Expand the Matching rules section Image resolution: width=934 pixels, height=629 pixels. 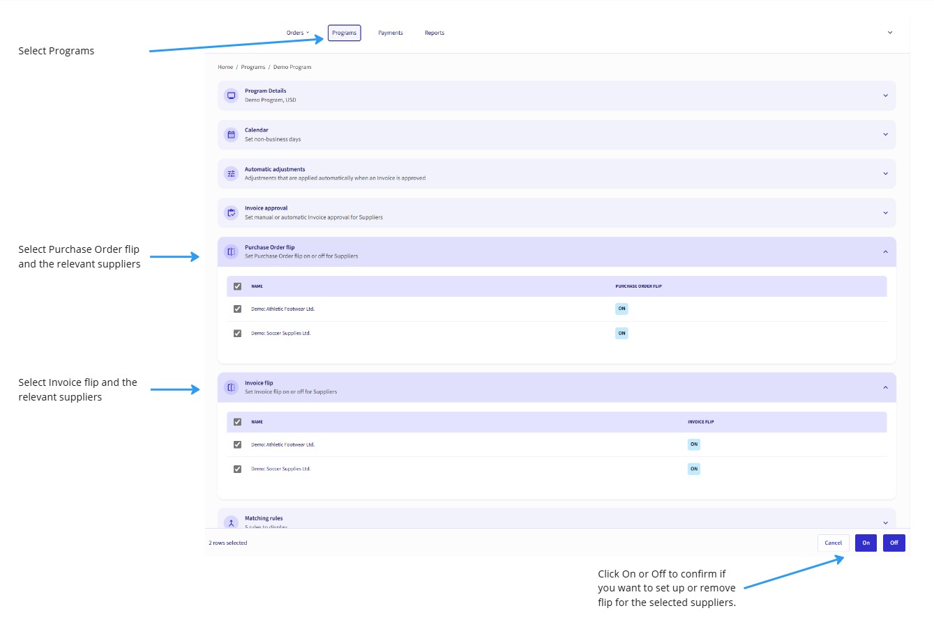point(886,522)
